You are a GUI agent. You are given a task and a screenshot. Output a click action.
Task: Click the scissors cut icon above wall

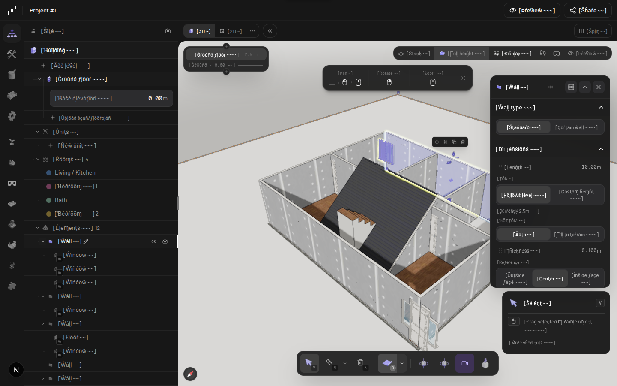(x=446, y=142)
